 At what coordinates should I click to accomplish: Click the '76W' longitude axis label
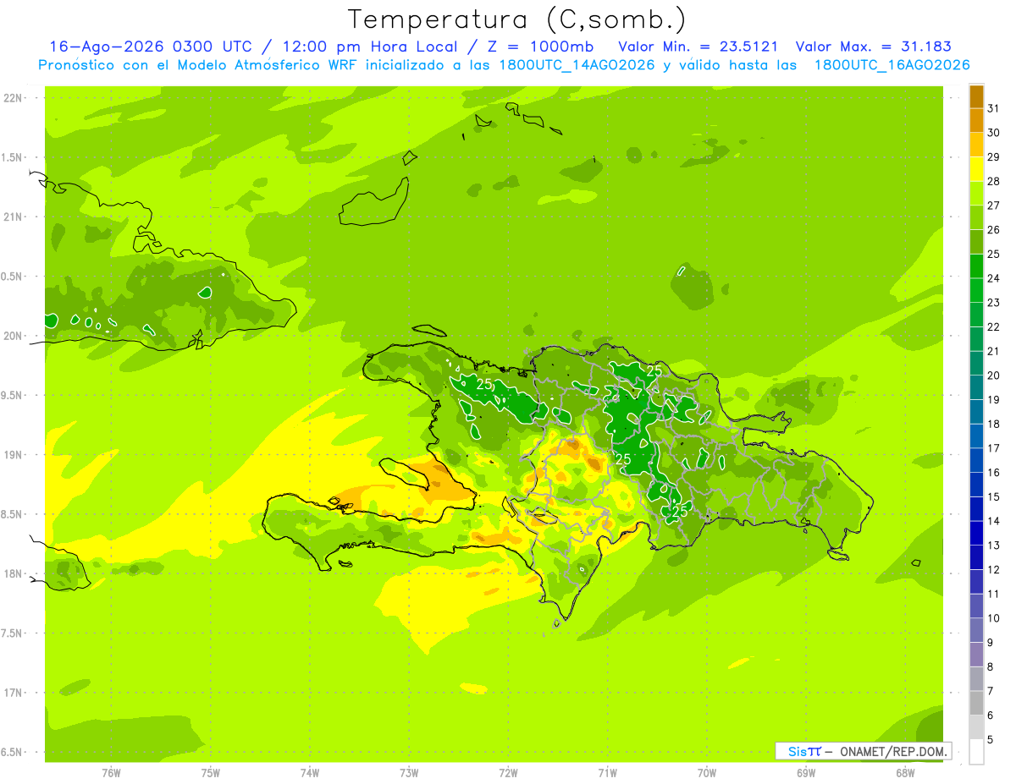click(111, 773)
